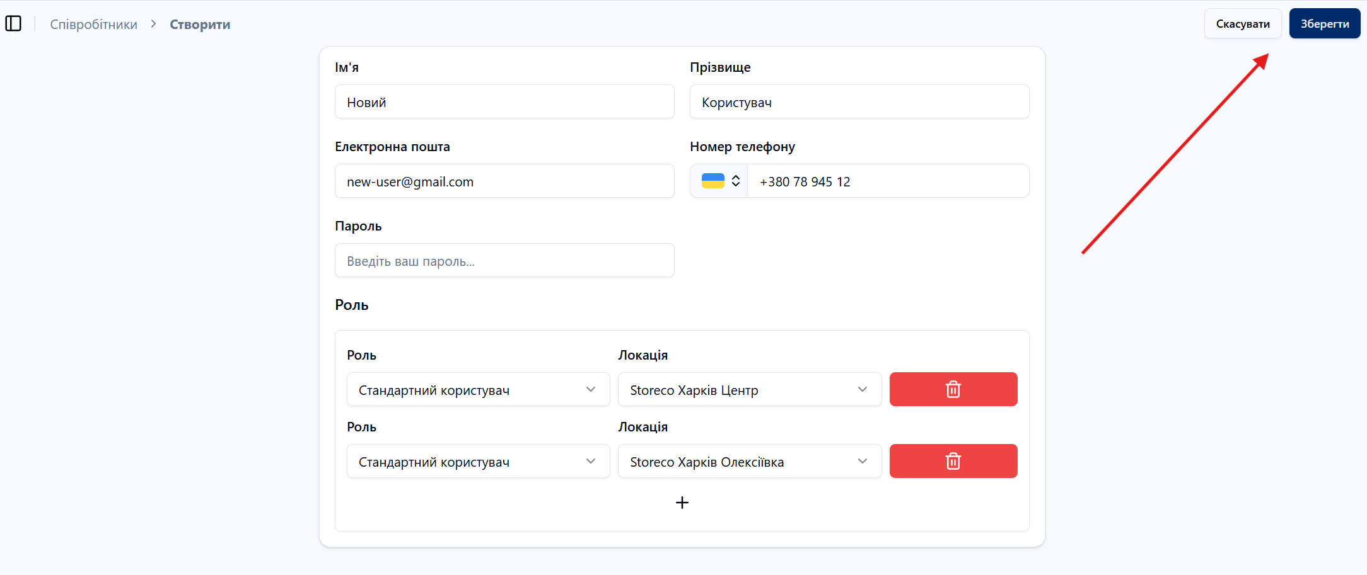The height and width of the screenshot is (575, 1367).
Task: Click the Прізвище input field
Action: [x=859, y=102]
